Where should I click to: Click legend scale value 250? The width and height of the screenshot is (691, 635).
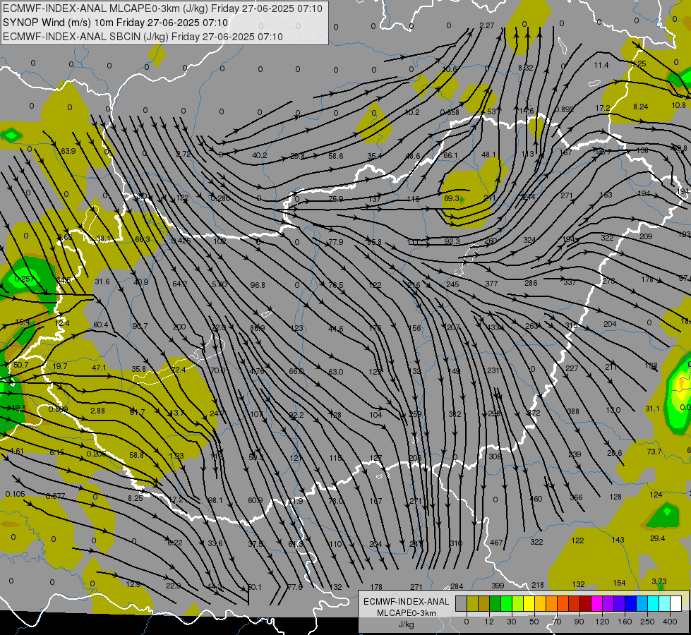[647, 622]
